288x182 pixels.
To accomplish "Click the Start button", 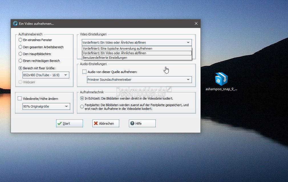I will pyautogui.click(x=69, y=123).
